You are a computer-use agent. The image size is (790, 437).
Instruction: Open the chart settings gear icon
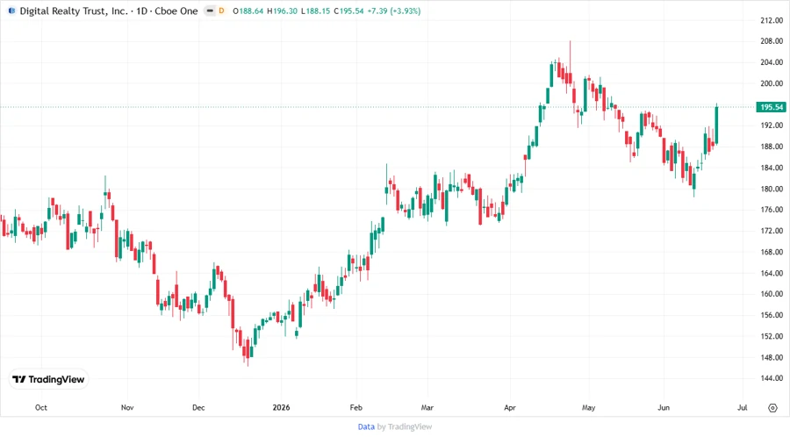point(772,408)
